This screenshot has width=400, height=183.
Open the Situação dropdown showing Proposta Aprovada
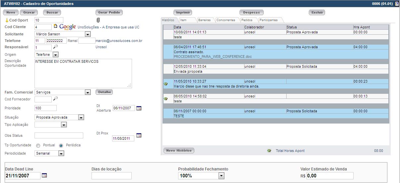(81, 118)
